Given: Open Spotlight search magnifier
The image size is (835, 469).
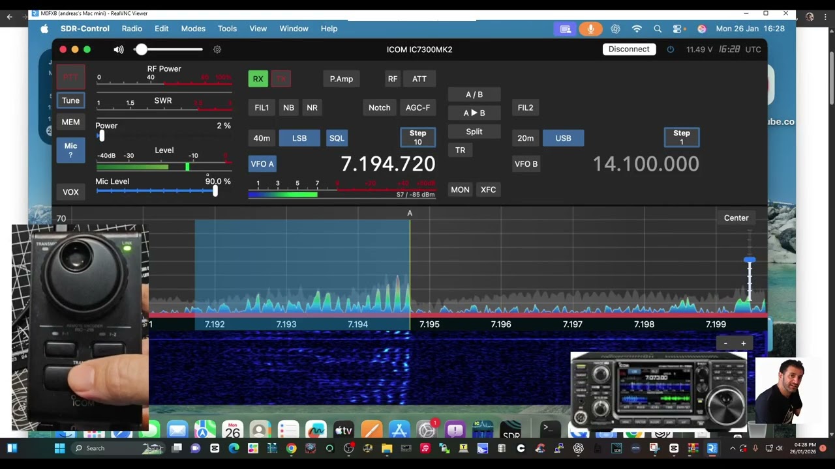Looking at the screenshot, I should click(658, 29).
